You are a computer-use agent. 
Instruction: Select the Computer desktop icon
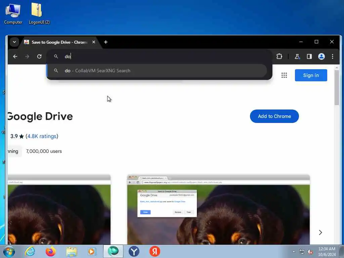(x=13, y=13)
